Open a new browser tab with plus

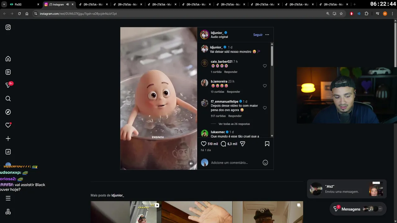pos(355,4)
